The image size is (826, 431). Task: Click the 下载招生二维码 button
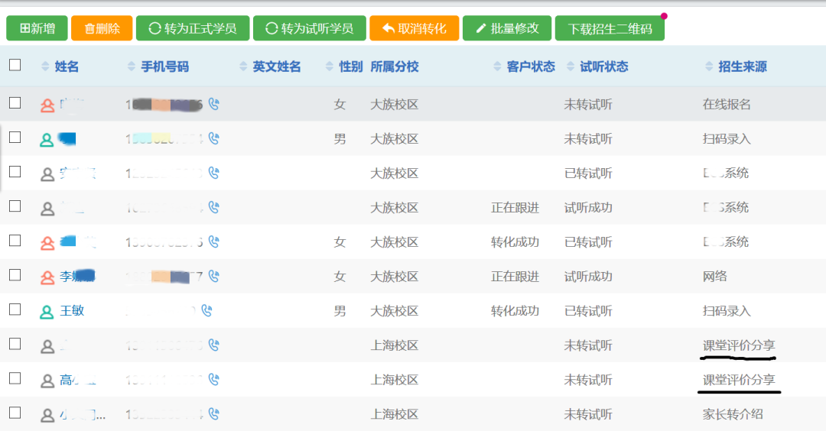pyautogui.click(x=610, y=28)
